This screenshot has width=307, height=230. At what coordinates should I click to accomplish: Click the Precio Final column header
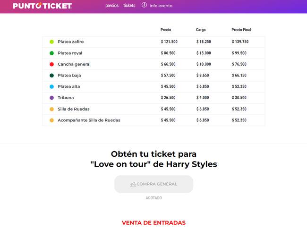click(241, 30)
